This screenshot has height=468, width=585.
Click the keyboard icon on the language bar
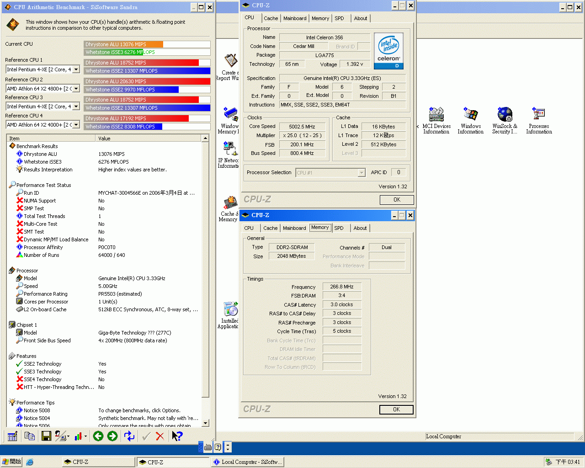208,447
